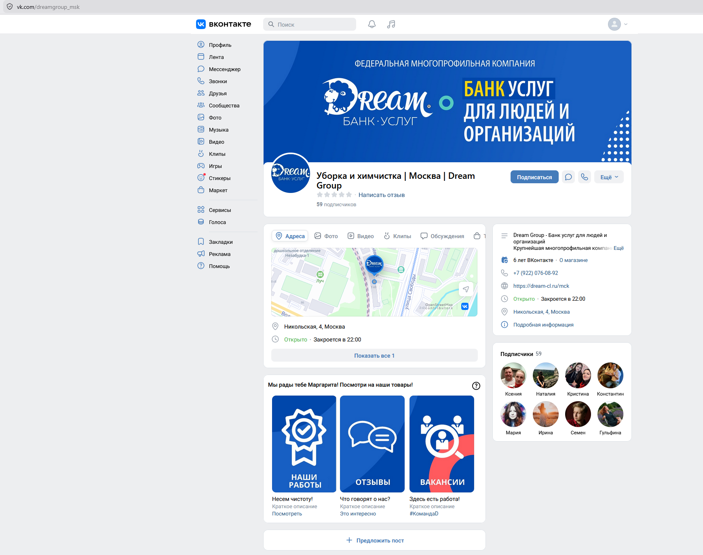This screenshot has width=703, height=555.
Task: Click Предложить пост button
Action: (374, 540)
